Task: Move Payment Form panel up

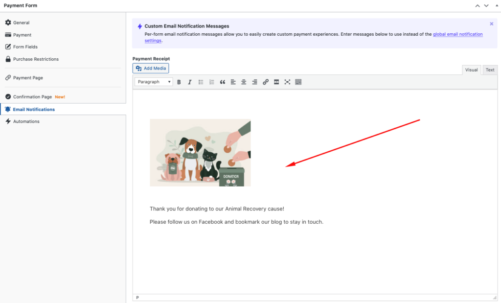Action: (x=478, y=6)
